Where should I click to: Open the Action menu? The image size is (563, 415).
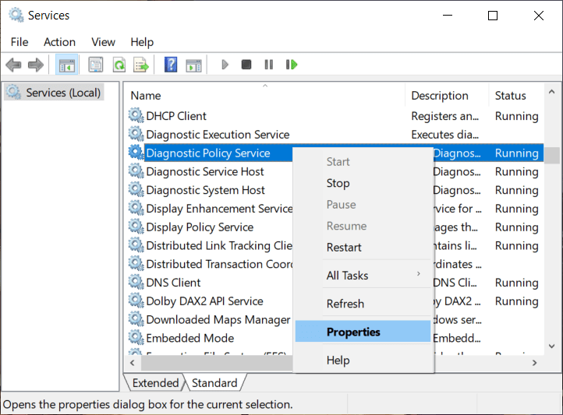[x=59, y=42]
